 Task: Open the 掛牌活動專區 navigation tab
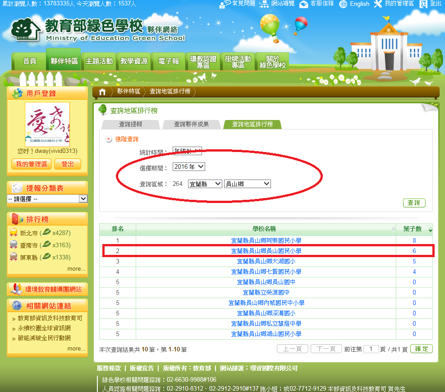tap(238, 61)
